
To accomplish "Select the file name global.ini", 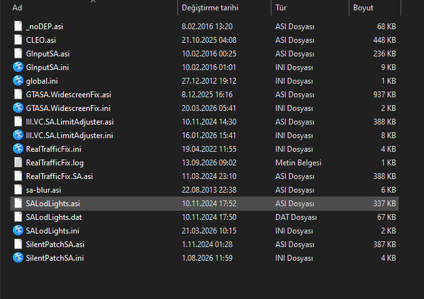I will [42, 81].
